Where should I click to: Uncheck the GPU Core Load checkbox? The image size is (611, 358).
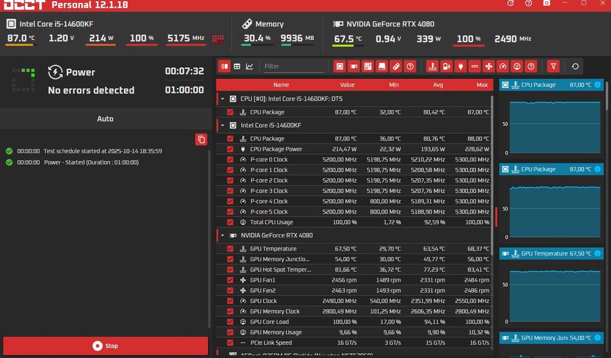(x=230, y=322)
